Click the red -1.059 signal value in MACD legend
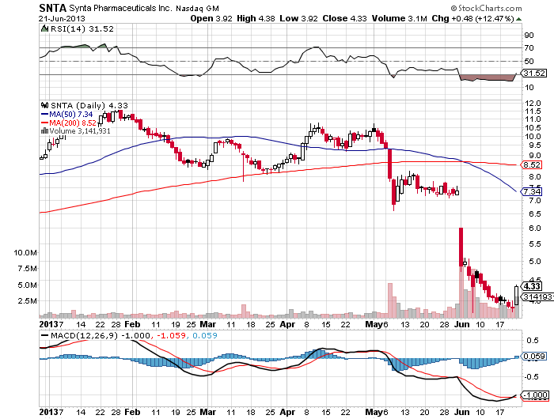 (x=172, y=336)
